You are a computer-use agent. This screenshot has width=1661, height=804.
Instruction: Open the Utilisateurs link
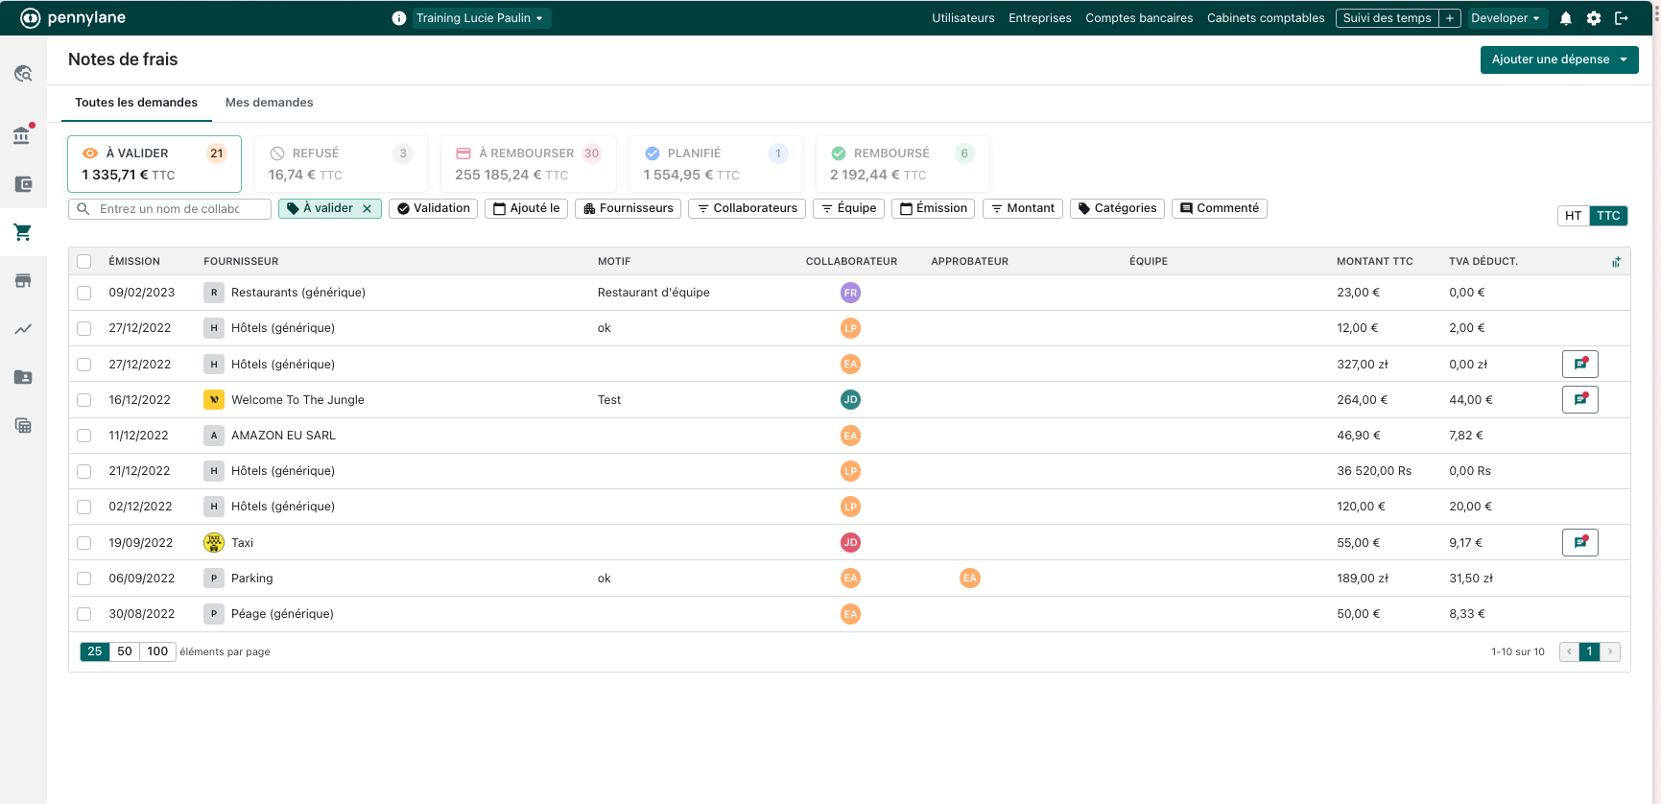(963, 18)
